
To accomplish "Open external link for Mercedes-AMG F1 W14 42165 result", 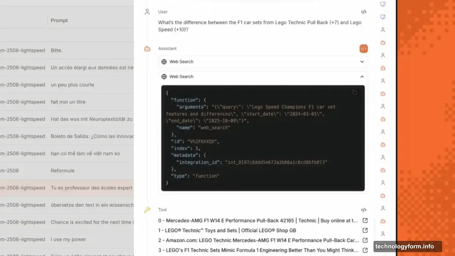I will click(x=365, y=220).
